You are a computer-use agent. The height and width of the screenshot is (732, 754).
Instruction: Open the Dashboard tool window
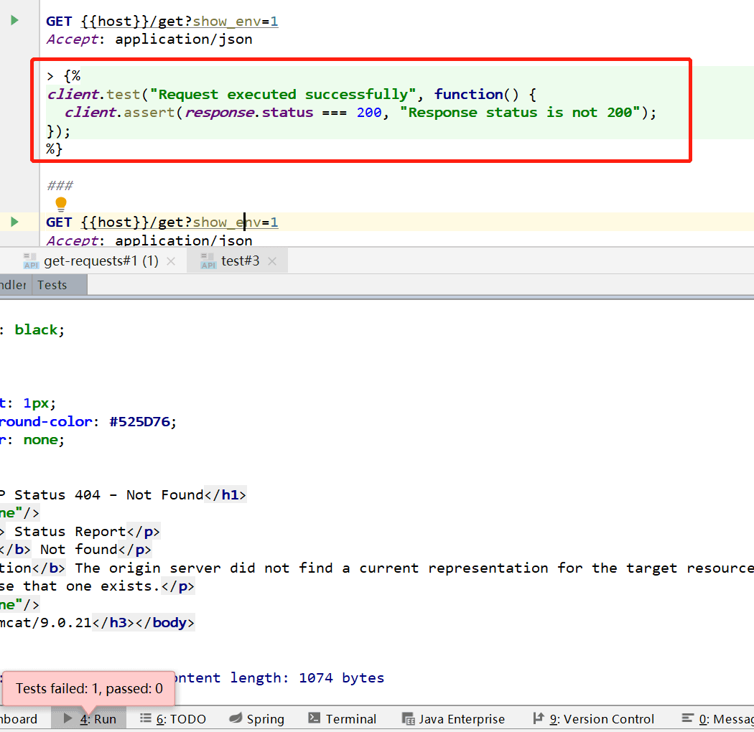tap(18, 718)
